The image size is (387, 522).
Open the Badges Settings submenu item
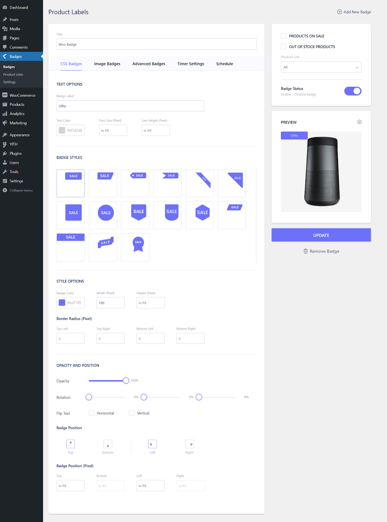tap(9, 82)
